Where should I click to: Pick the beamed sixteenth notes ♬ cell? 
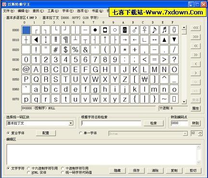click(x=164, y=30)
